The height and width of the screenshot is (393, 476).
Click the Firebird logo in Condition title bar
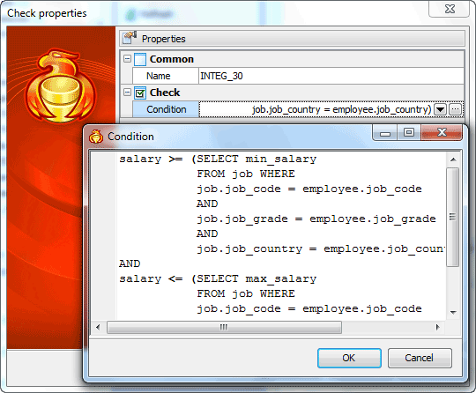pyautogui.click(x=96, y=137)
